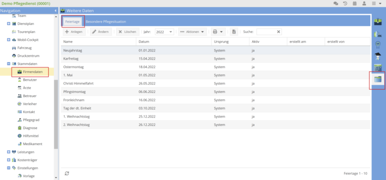Image resolution: width=386 pixels, height=180 pixels.
Task: Sort by erstellt am column header
Action: pyautogui.click(x=306, y=41)
